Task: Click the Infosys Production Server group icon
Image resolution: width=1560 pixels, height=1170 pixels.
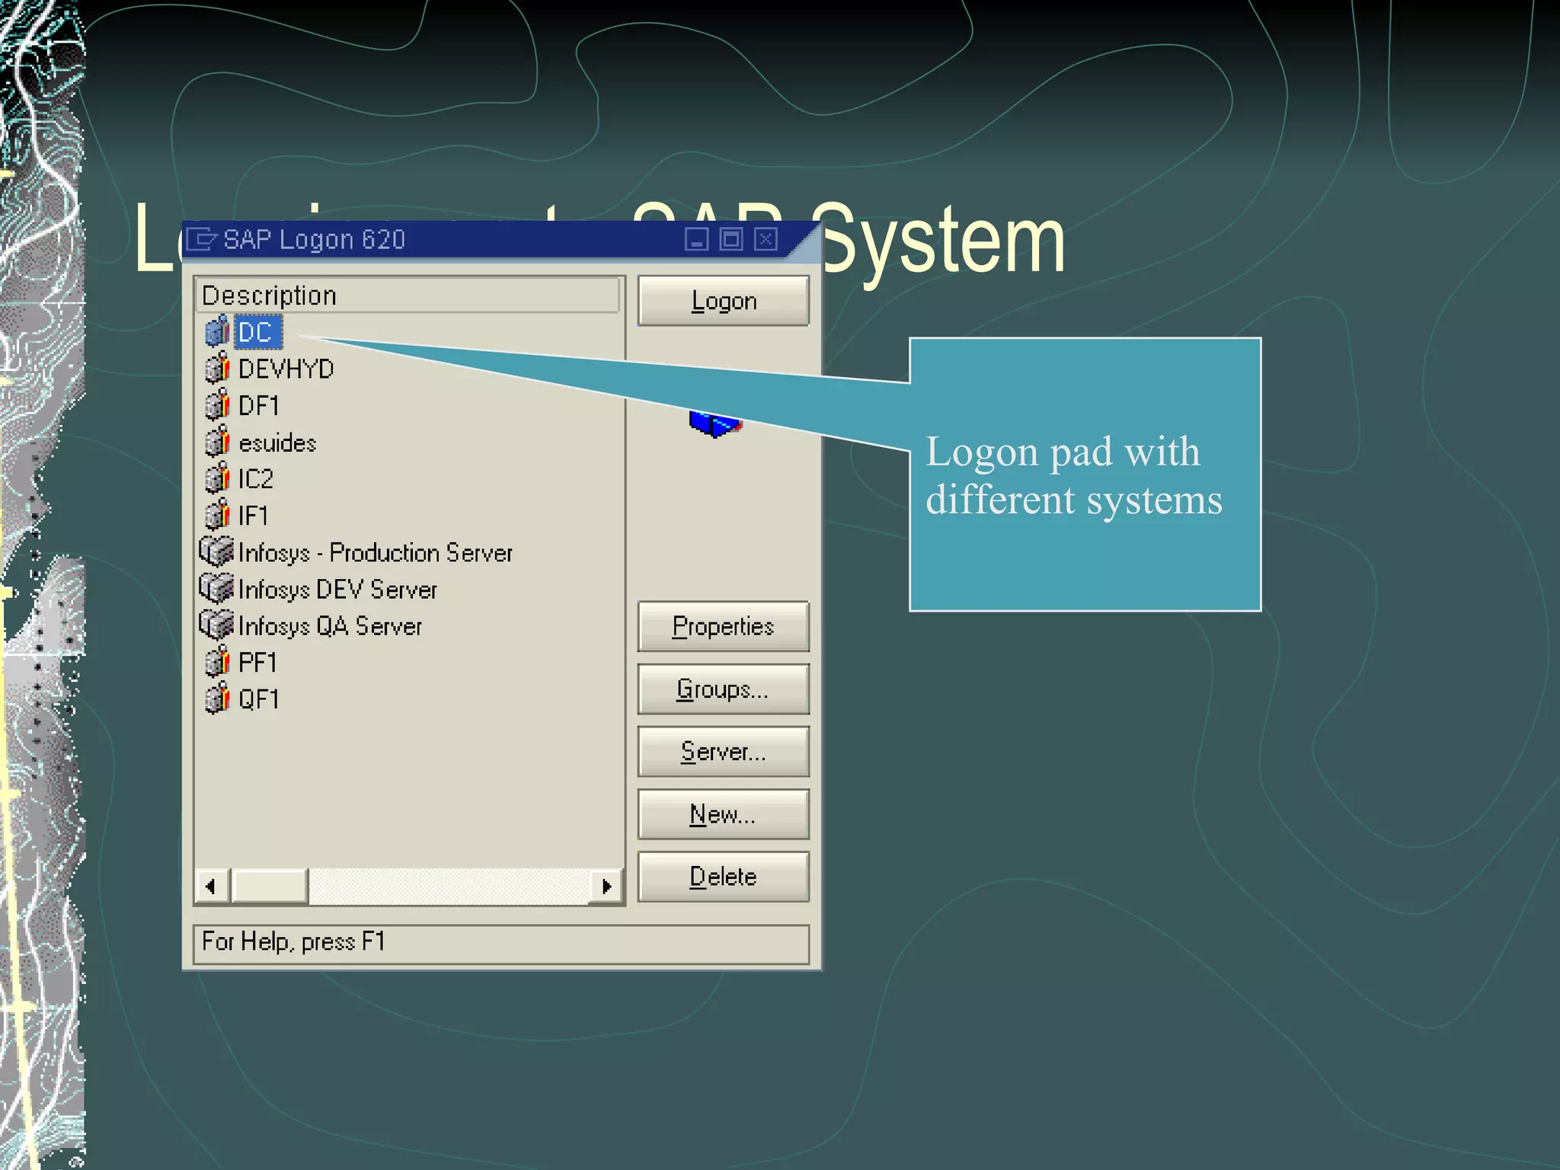Action: [216, 551]
